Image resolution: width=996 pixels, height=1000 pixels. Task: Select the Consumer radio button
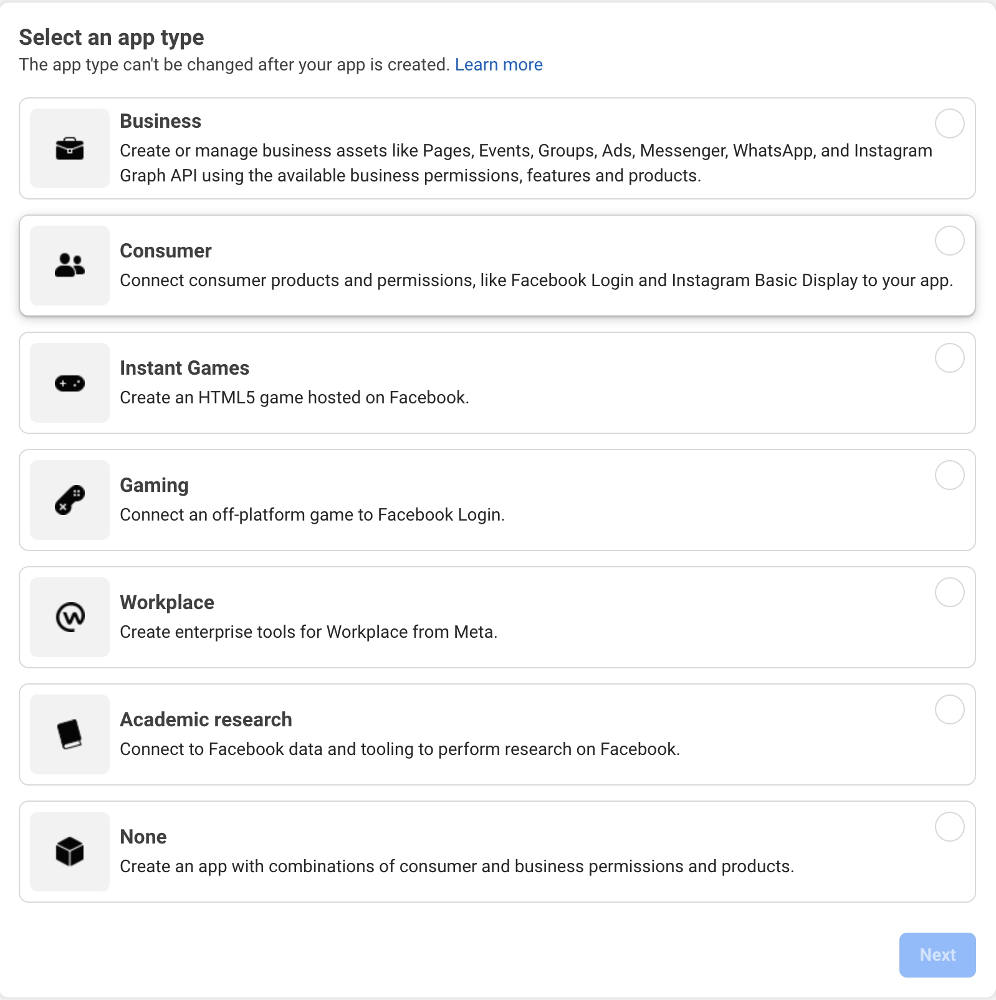click(x=949, y=241)
